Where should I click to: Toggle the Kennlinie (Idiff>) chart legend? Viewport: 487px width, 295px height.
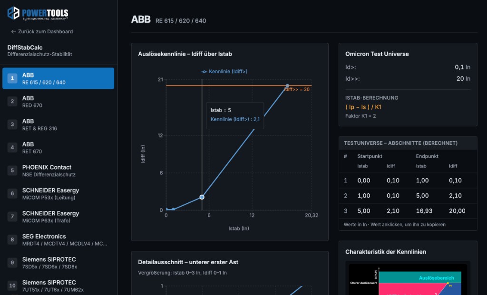tap(224, 72)
